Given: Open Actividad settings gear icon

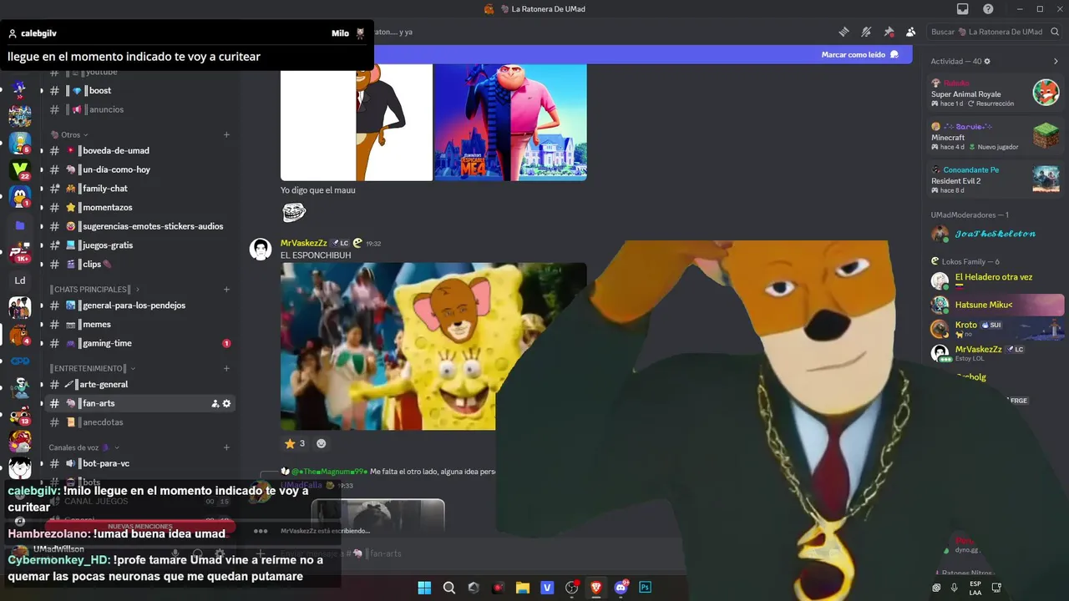Looking at the screenshot, I should (x=987, y=61).
